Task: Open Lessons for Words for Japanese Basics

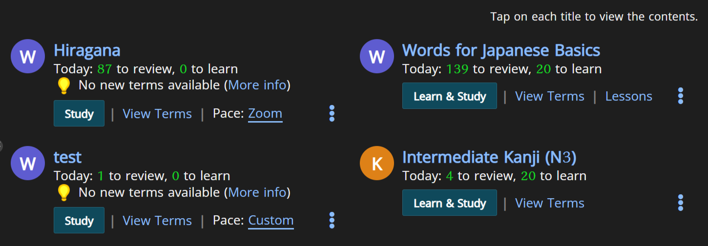Action: tap(629, 96)
